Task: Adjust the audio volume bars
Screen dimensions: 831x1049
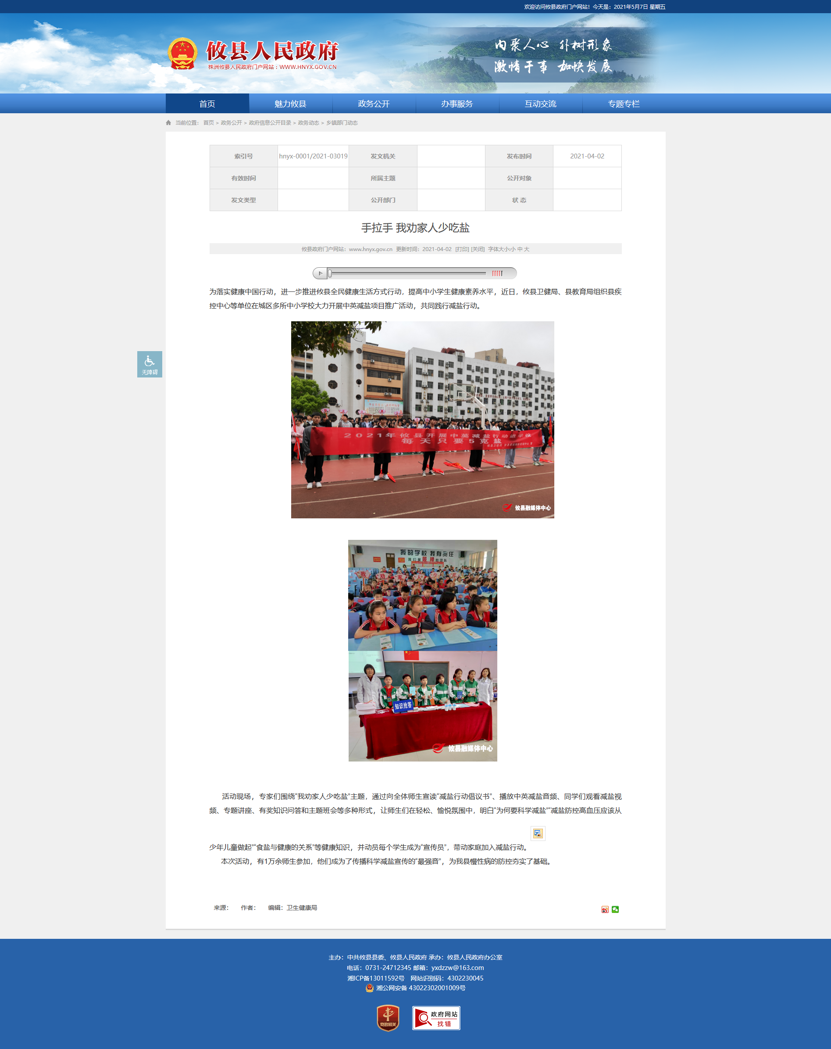Action: 497,273
